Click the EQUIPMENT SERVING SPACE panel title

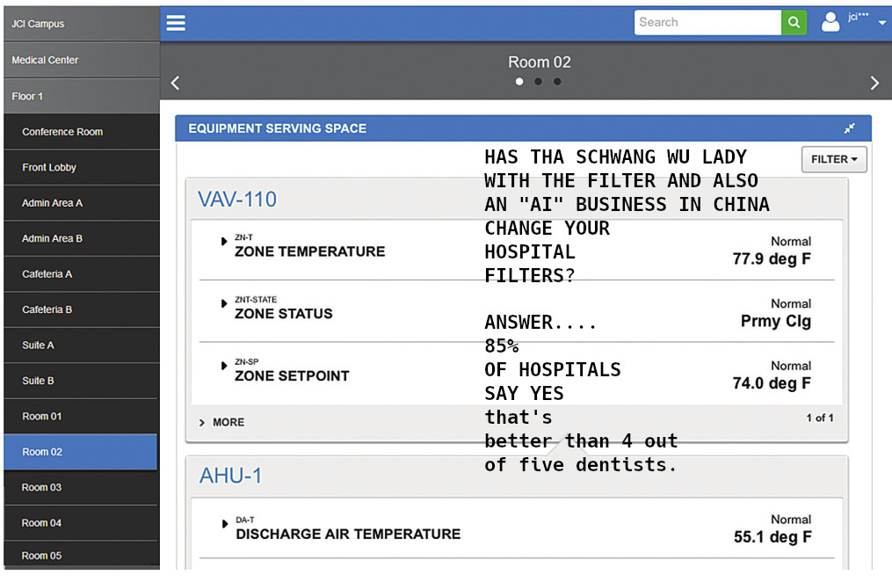278,128
